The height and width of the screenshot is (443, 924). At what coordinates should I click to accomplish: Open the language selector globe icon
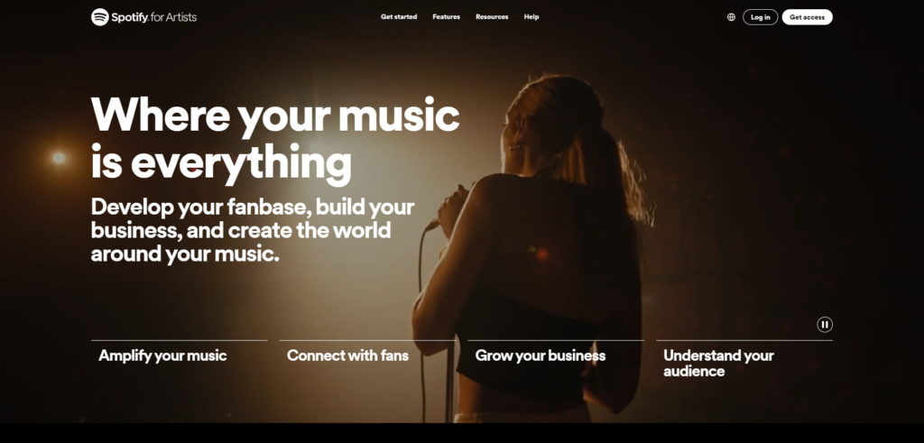[731, 17]
